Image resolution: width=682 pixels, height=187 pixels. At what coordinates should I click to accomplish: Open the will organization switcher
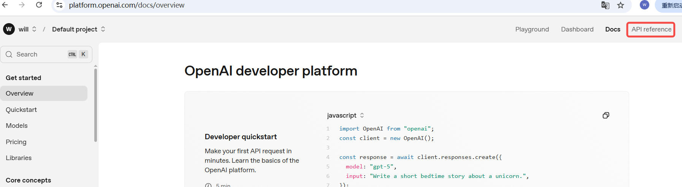click(x=27, y=29)
